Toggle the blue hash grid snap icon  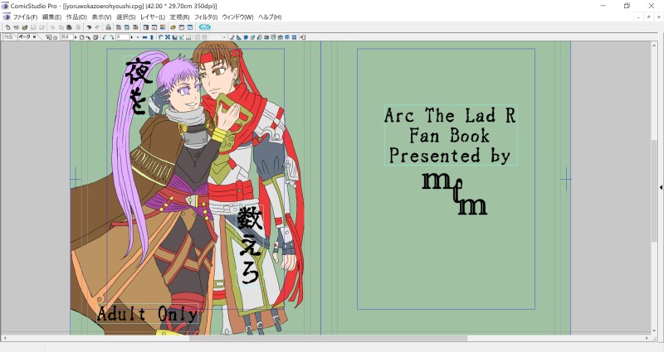coord(294,37)
